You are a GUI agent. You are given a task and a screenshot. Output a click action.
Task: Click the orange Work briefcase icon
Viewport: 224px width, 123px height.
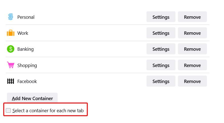coord(10,33)
